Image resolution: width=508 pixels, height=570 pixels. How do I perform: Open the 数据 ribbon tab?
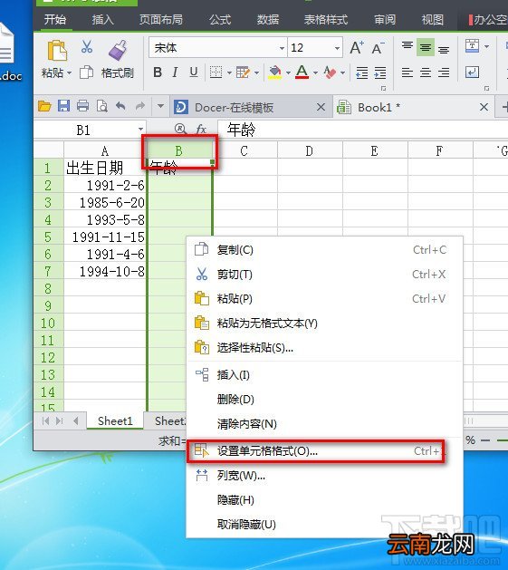pos(268,20)
